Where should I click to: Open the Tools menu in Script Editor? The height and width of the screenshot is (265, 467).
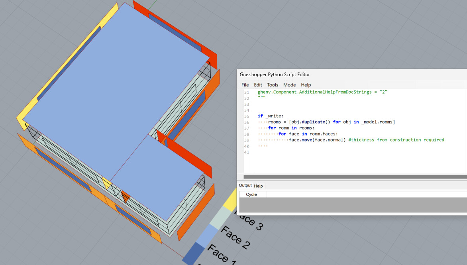273,85
